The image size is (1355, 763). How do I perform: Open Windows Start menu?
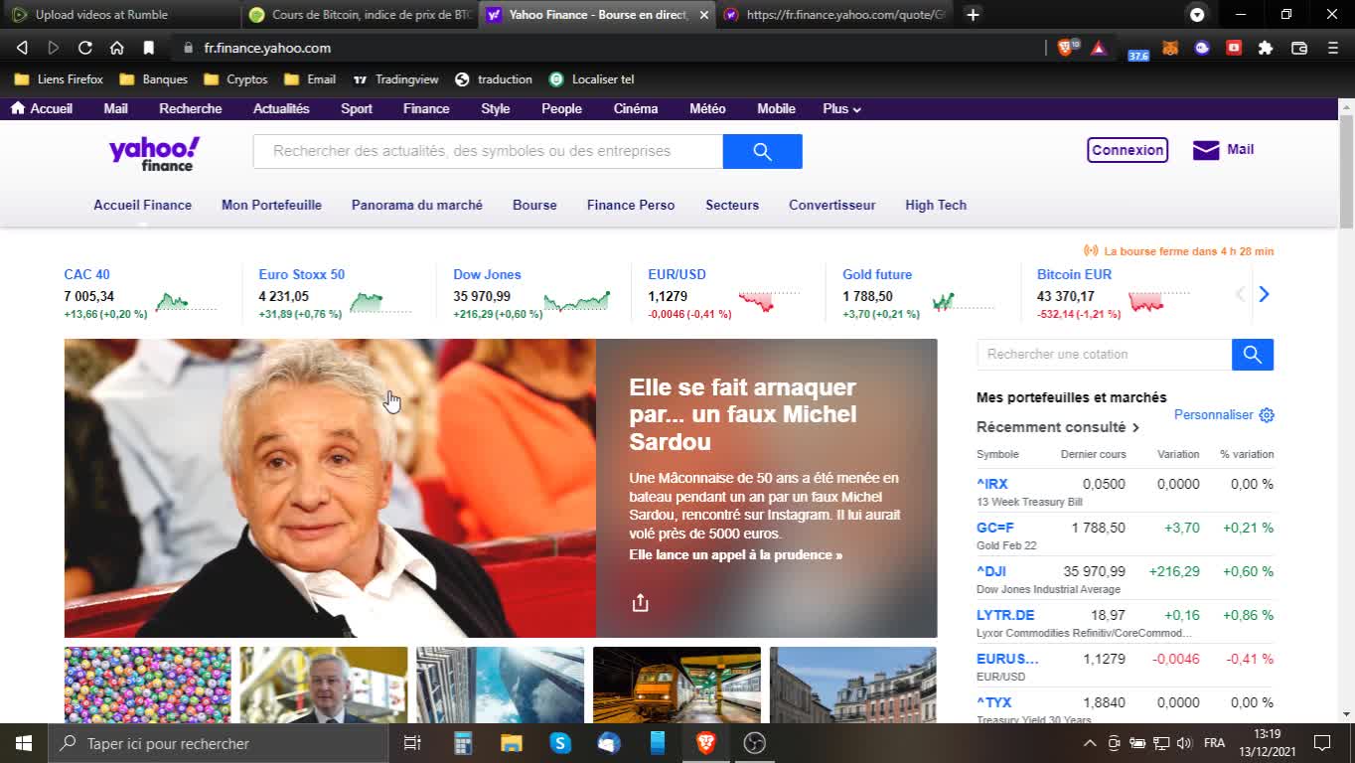pyautogui.click(x=23, y=743)
